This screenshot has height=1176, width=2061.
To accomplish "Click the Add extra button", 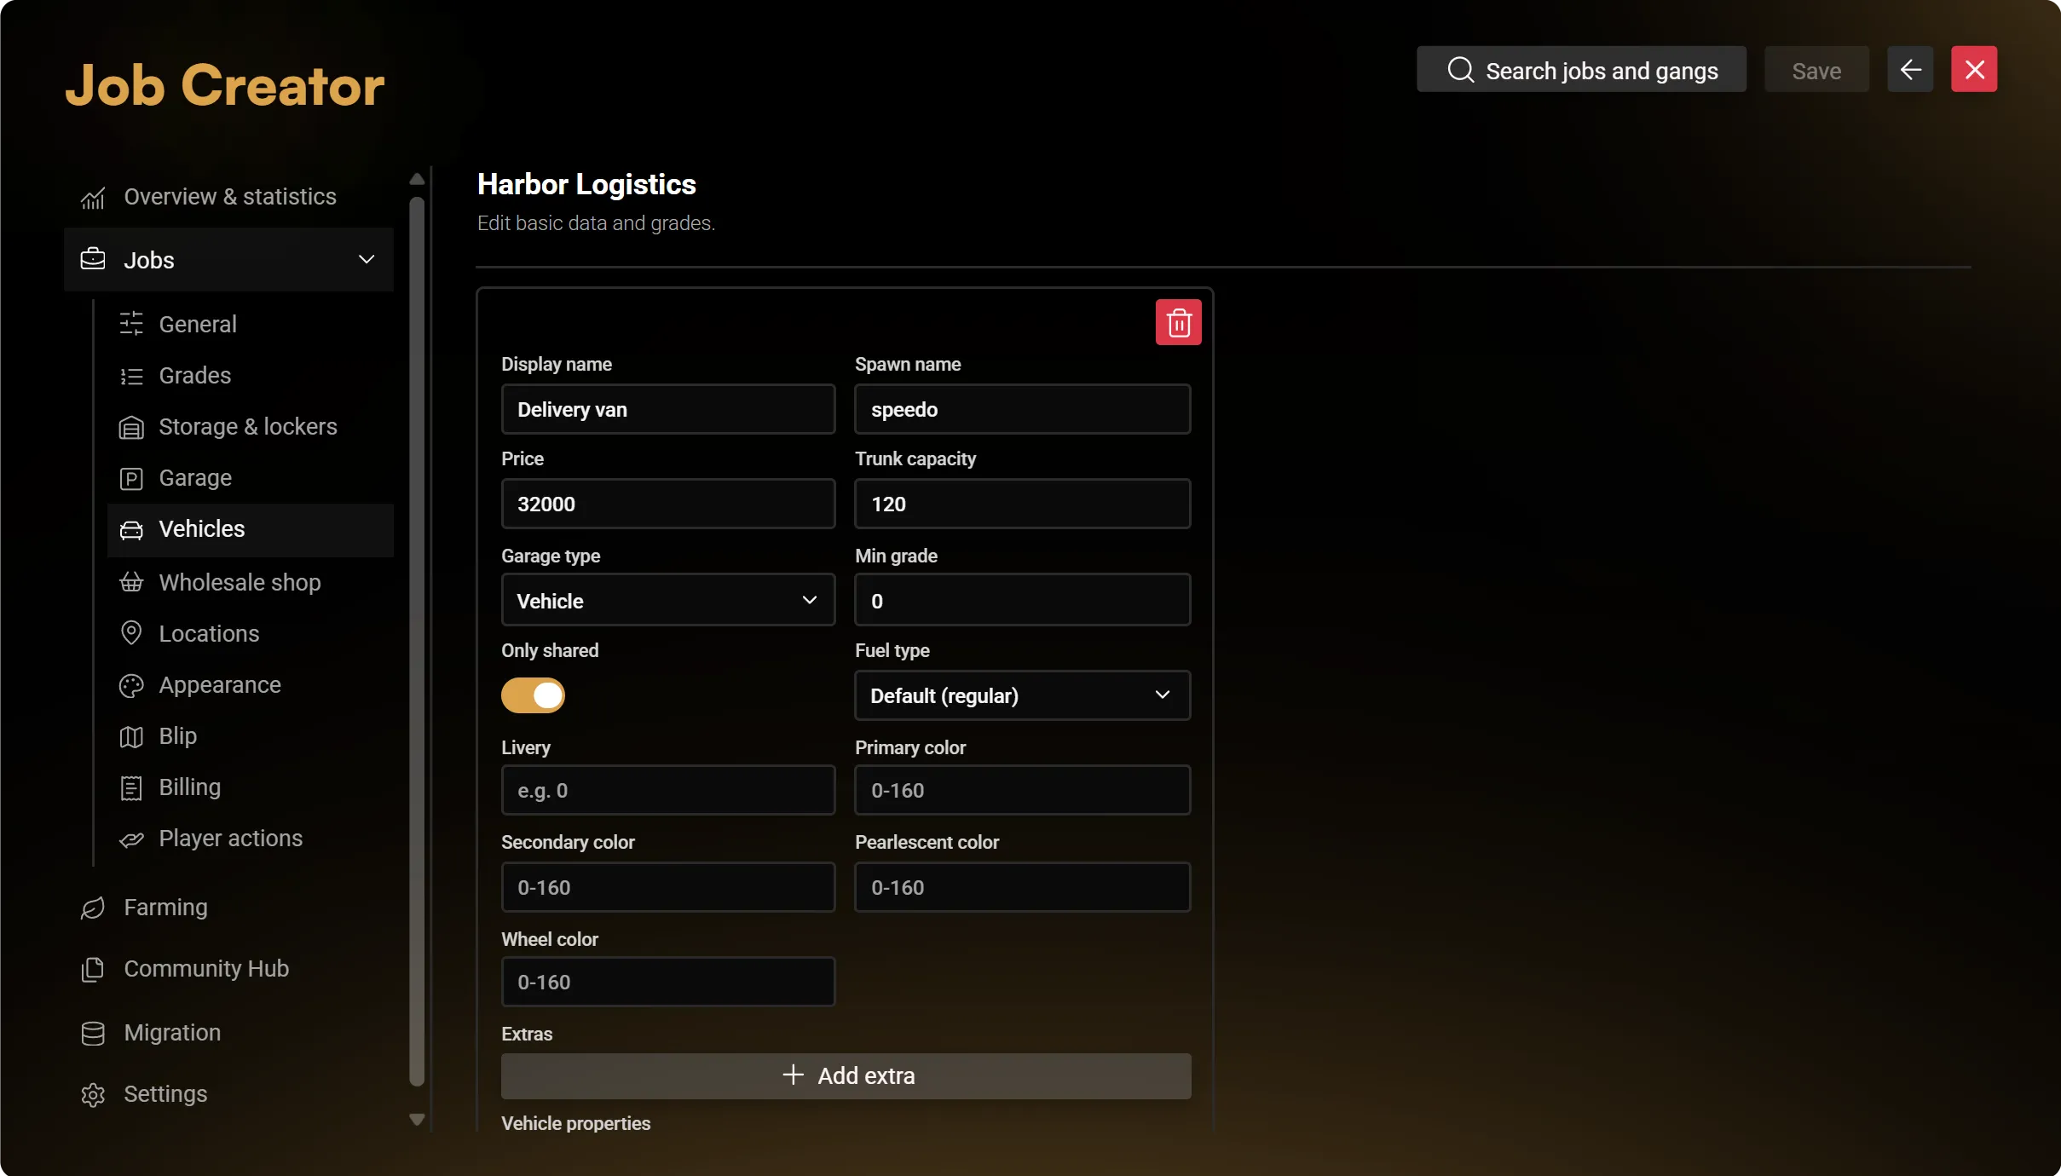I will pos(846,1075).
